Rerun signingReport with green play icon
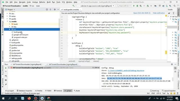 [6, 68]
